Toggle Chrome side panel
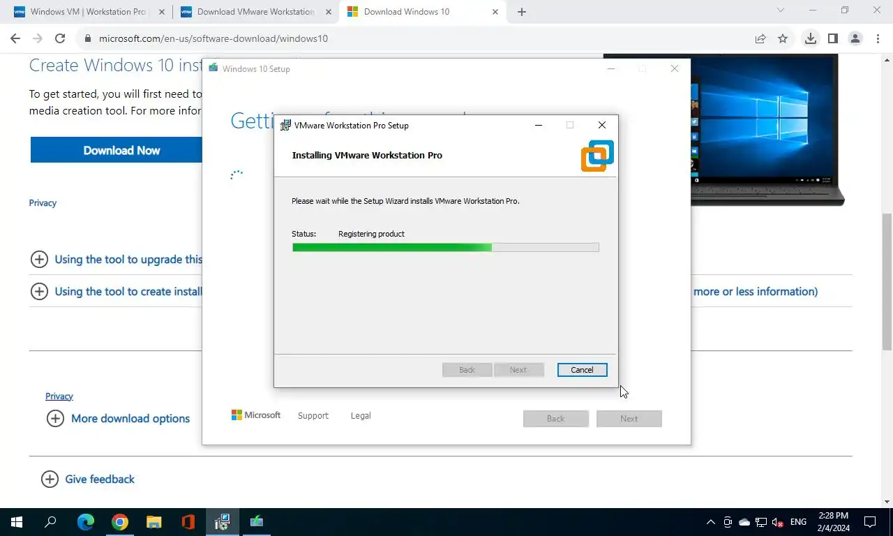Viewport: 893px width, 536px height. pyautogui.click(x=832, y=38)
